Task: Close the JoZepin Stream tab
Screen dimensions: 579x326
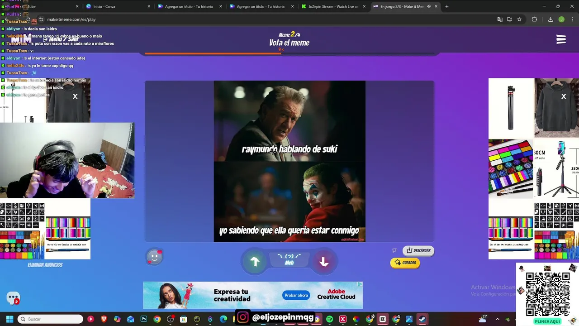Action: click(364, 6)
